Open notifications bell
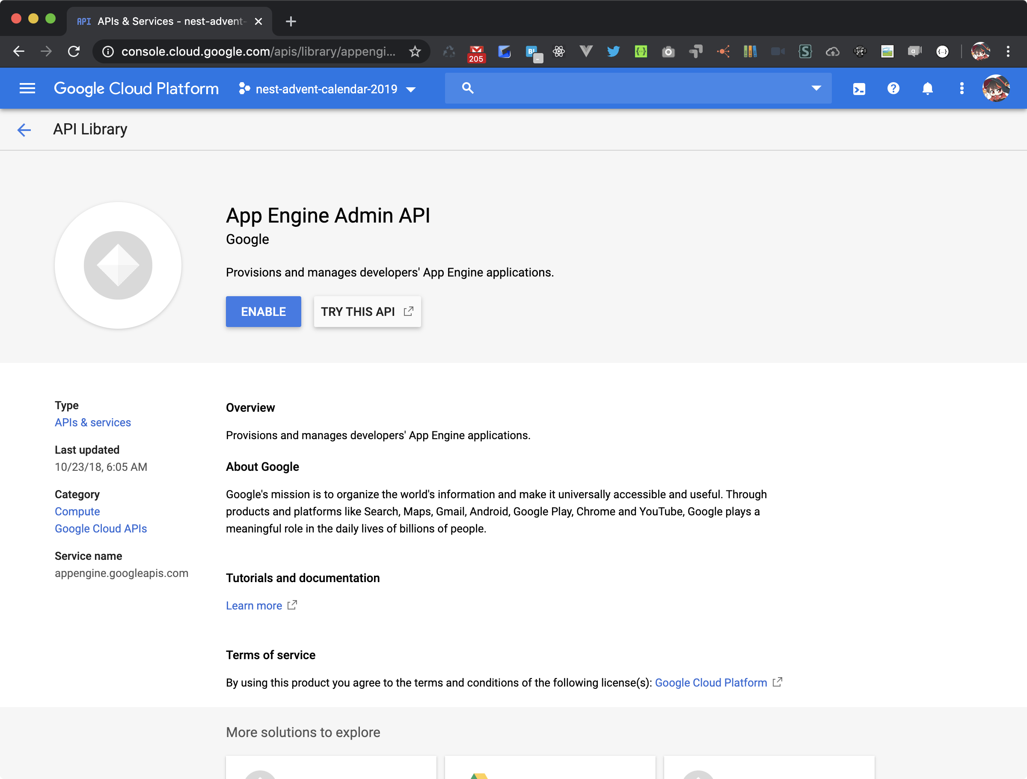The width and height of the screenshot is (1027, 779). [927, 88]
